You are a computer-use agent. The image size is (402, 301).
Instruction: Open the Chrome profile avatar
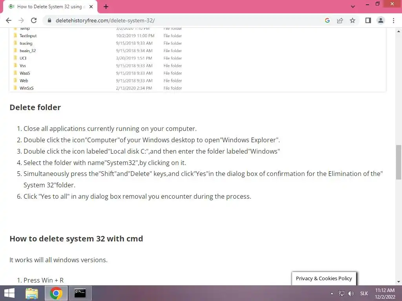tap(381, 20)
